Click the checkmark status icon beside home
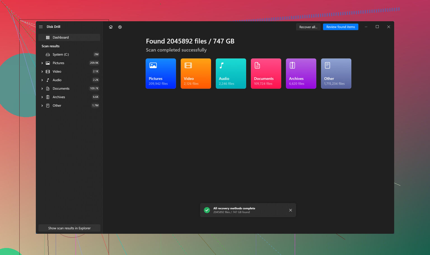This screenshot has width=430, height=255. (120, 27)
